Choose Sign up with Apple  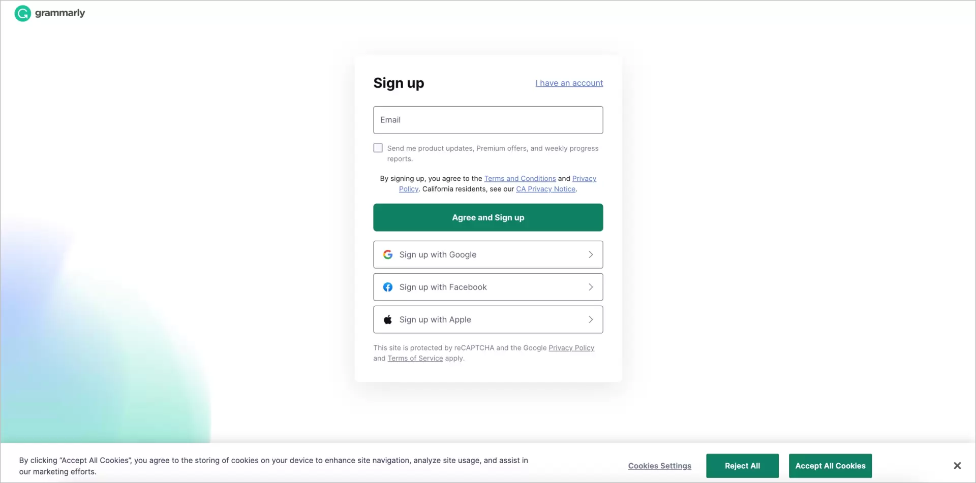pos(488,319)
